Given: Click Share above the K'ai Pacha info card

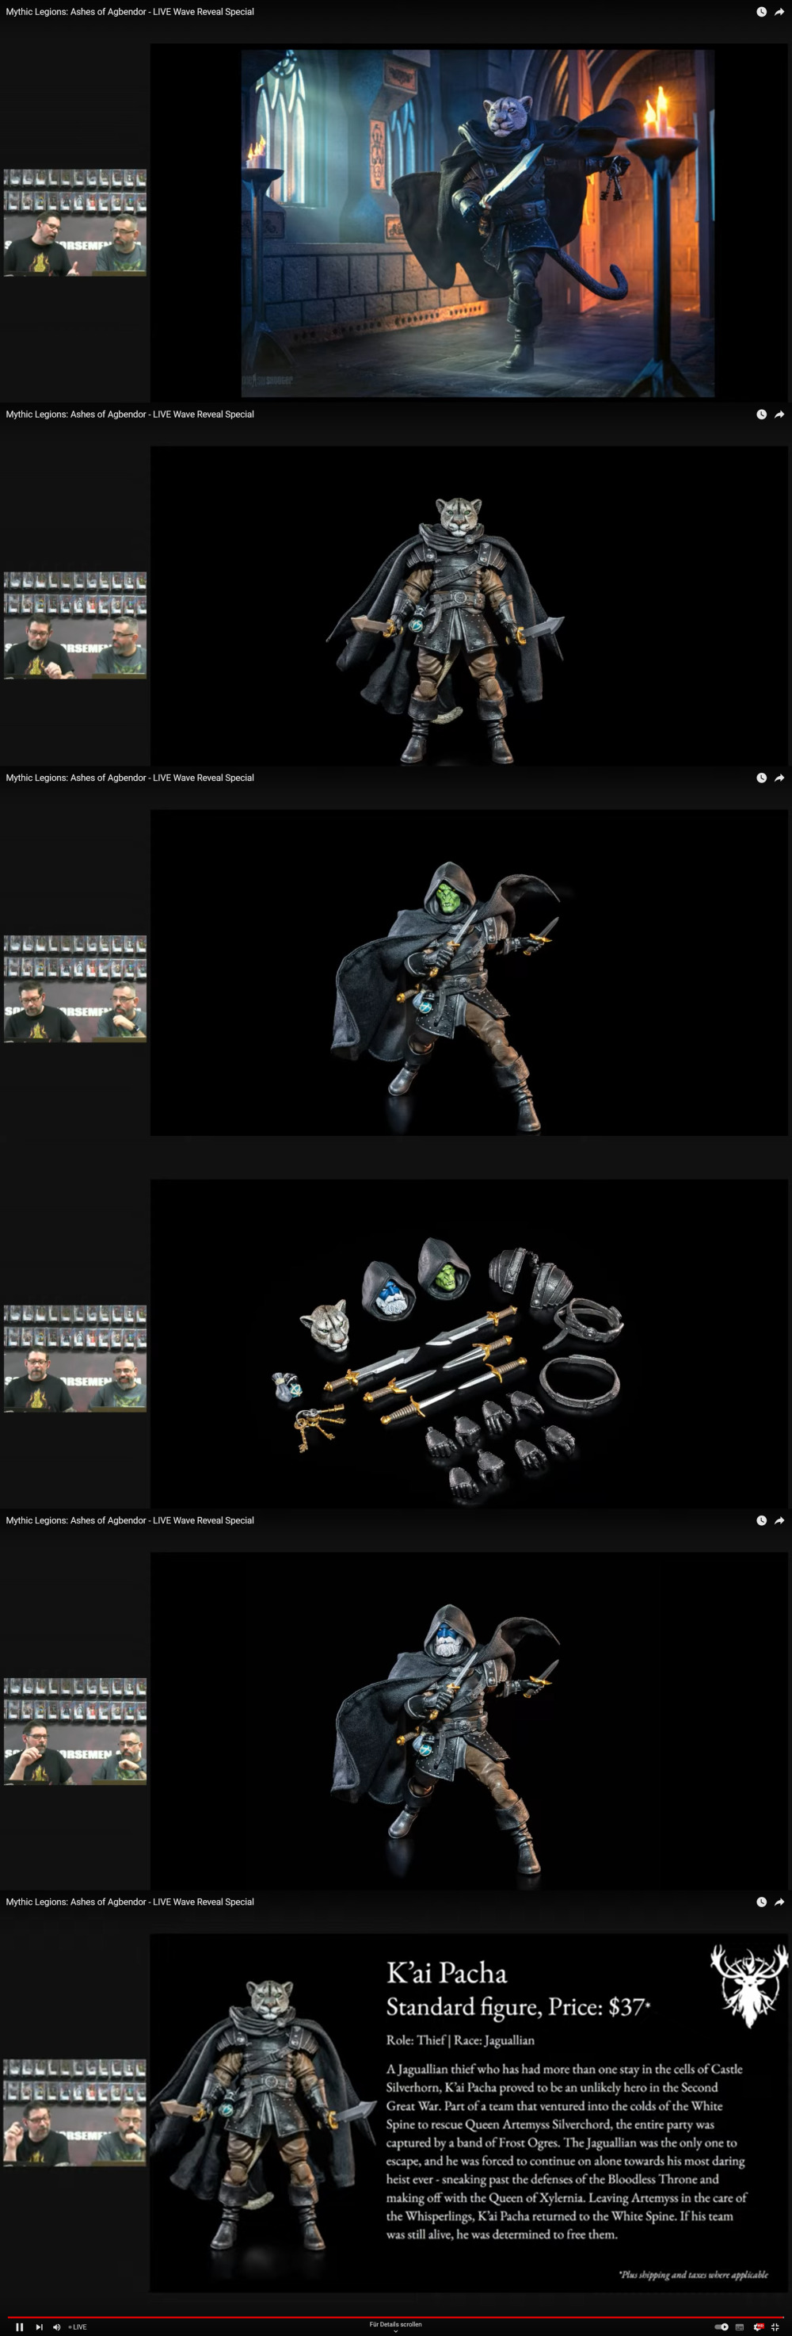Looking at the screenshot, I should (x=779, y=1902).
